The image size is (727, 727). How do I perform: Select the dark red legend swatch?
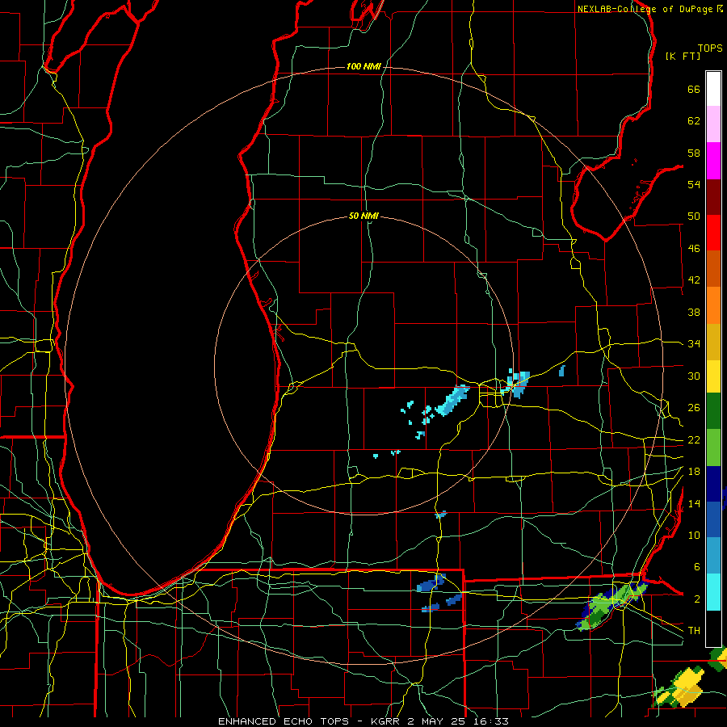tap(713, 196)
